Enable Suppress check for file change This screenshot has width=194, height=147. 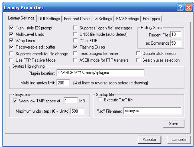(x=11, y=54)
